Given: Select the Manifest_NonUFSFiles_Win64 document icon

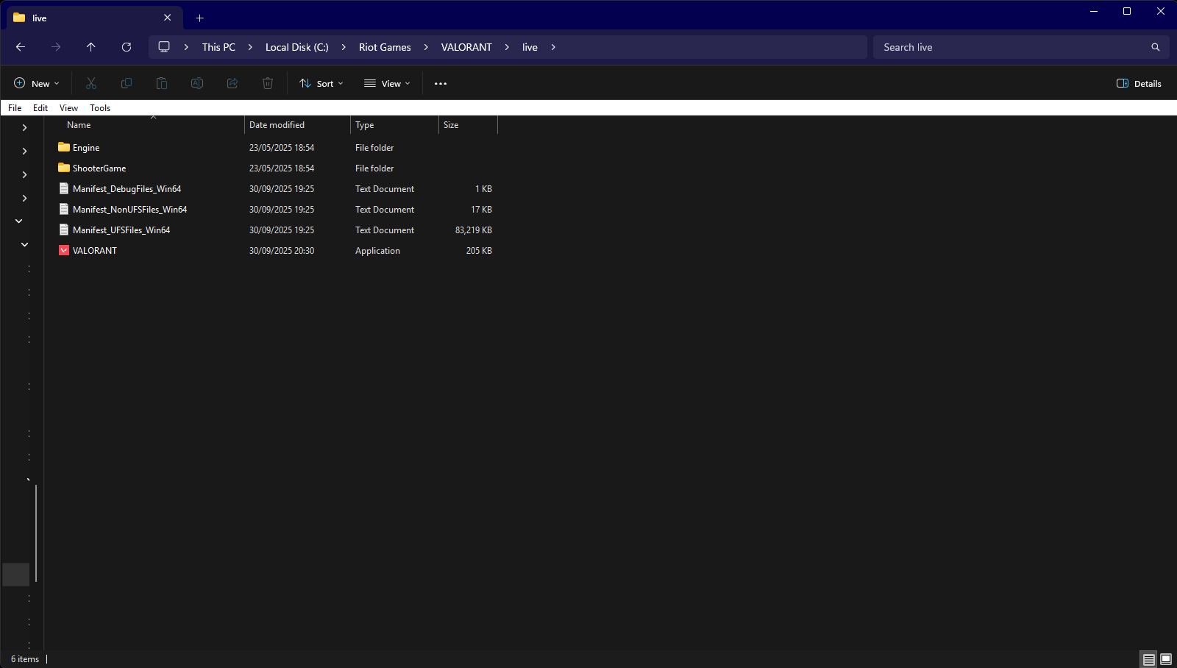Looking at the screenshot, I should pyautogui.click(x=64, y=209).
